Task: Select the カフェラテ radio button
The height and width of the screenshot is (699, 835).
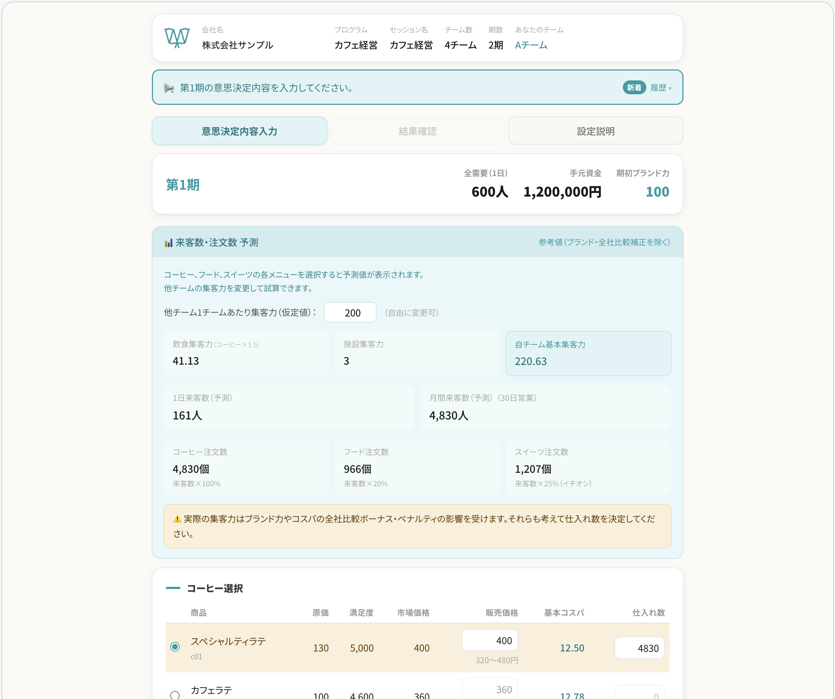Action: pos(175,695)
